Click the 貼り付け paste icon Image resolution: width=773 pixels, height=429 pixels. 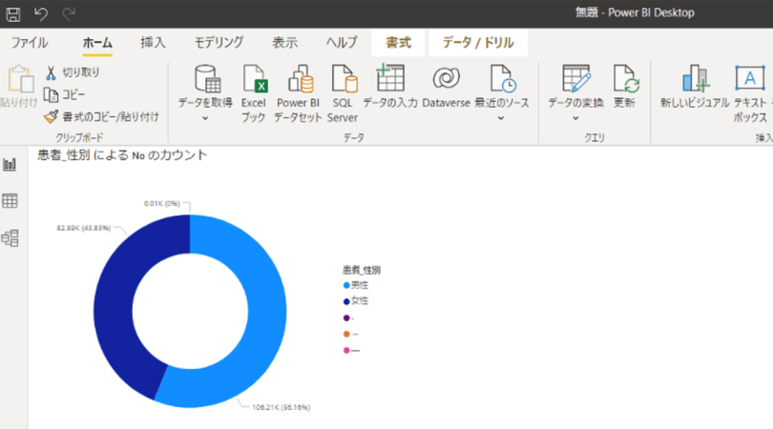coord(20,79)
